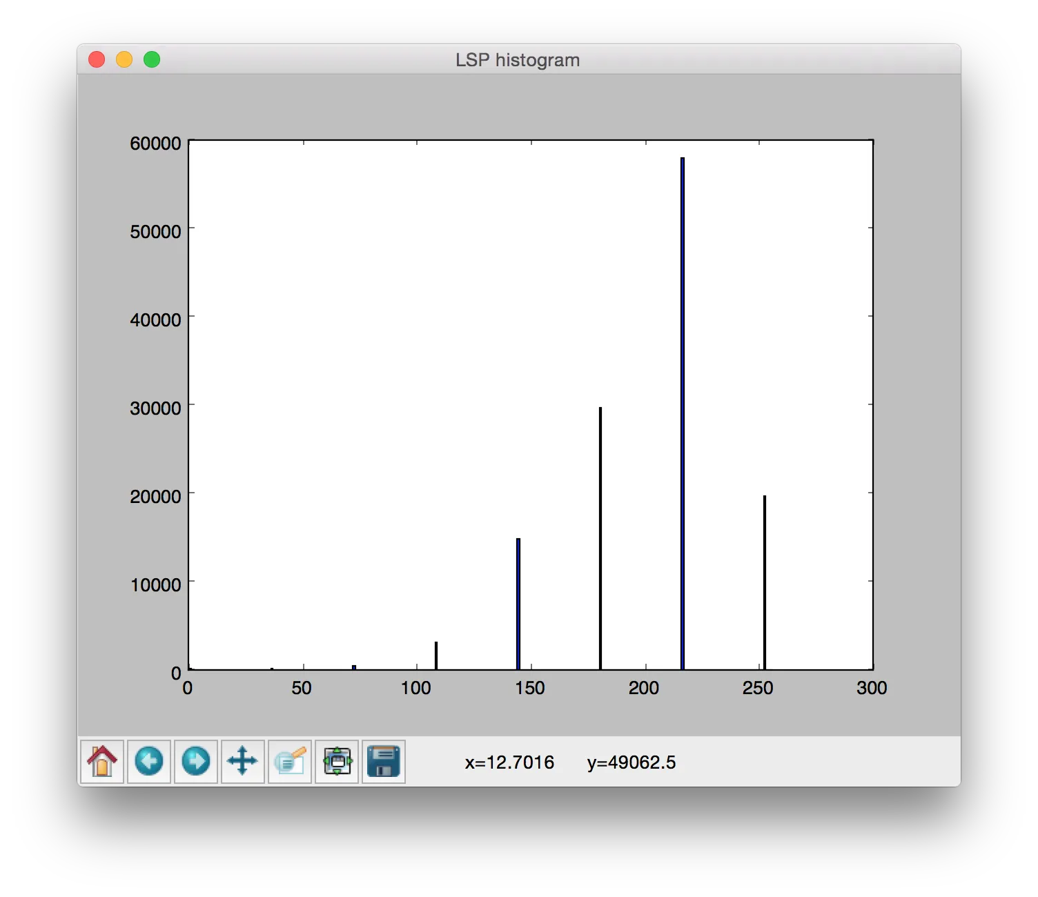Close the LSP histogram window
The image size is (1038, 897).
[97, 59]
